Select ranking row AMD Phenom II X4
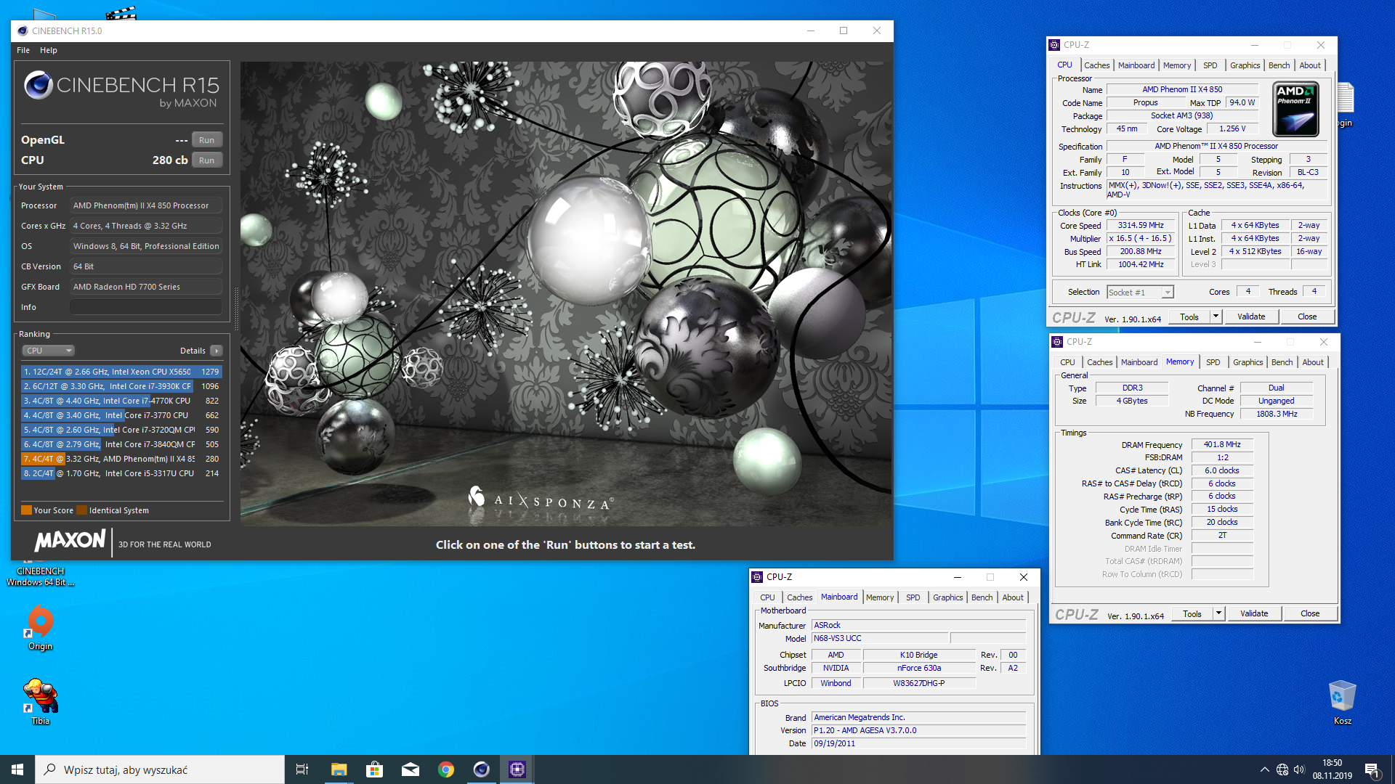Screen dimensions: 1395x784 click(121, 459)
